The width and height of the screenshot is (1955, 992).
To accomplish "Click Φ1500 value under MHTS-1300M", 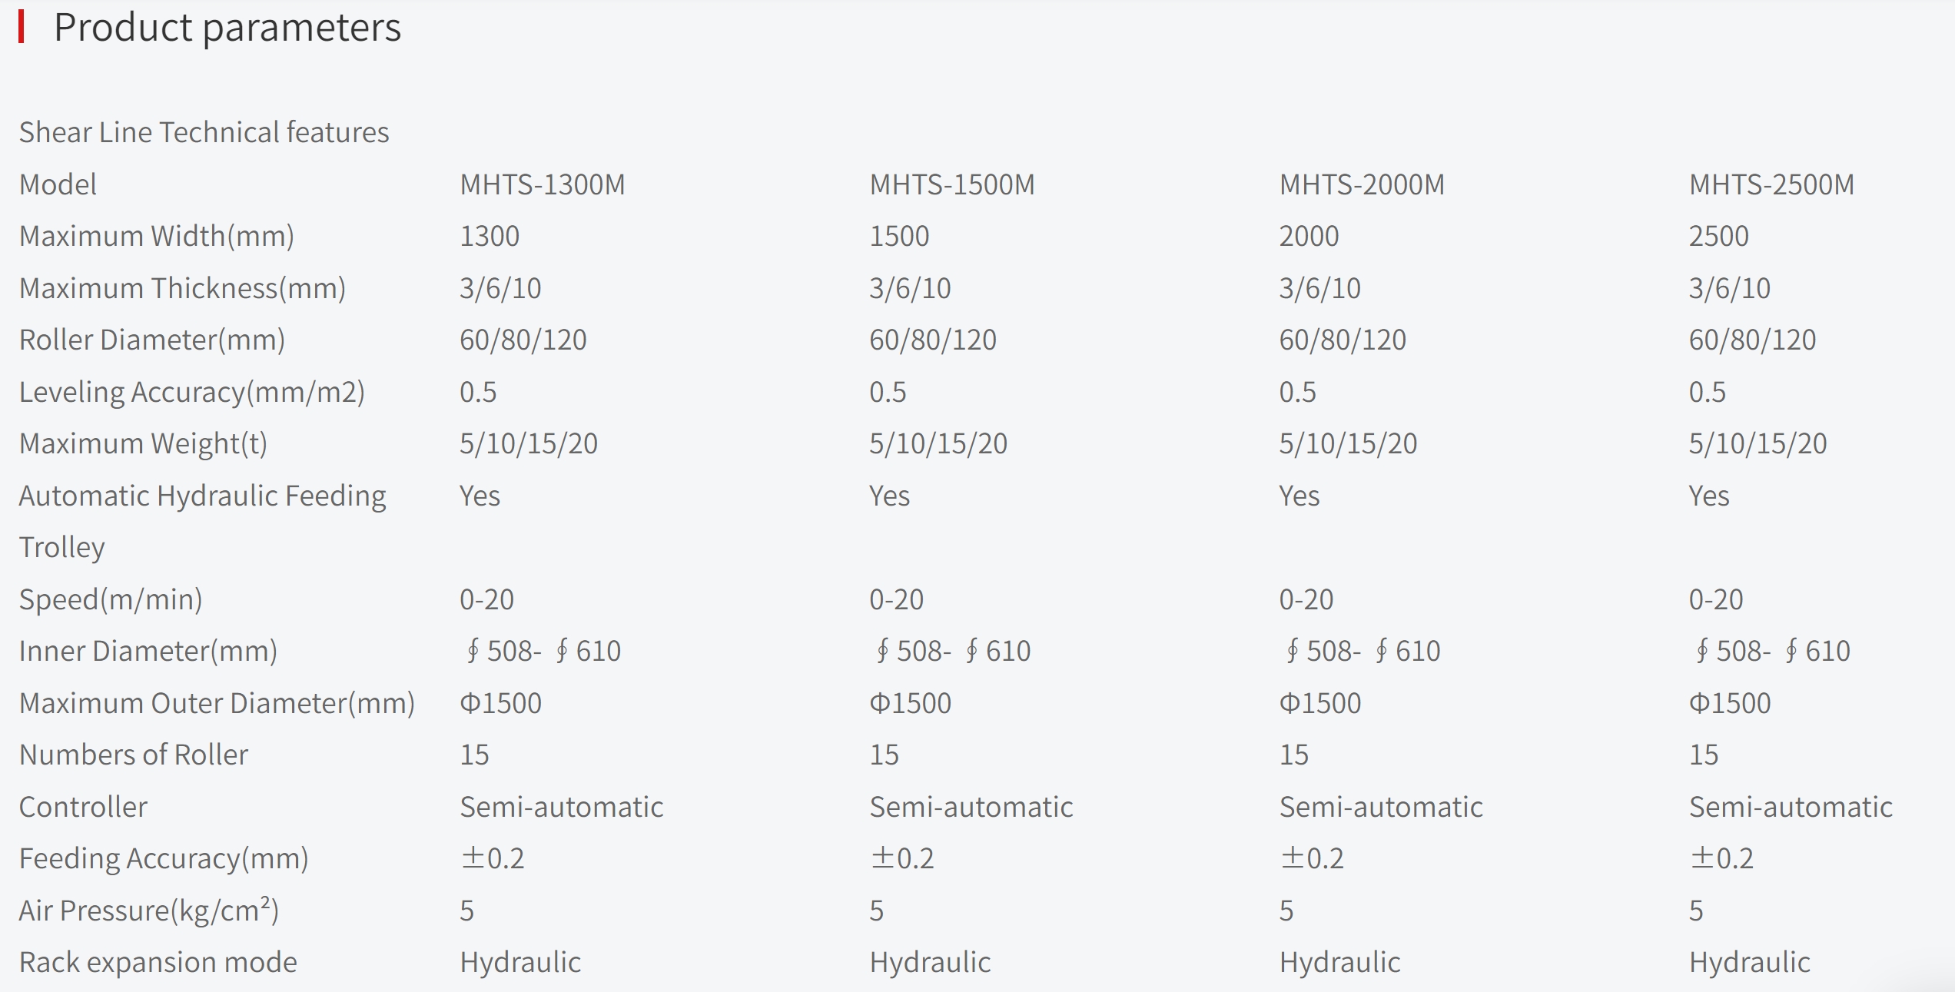I will coord(500,703).
